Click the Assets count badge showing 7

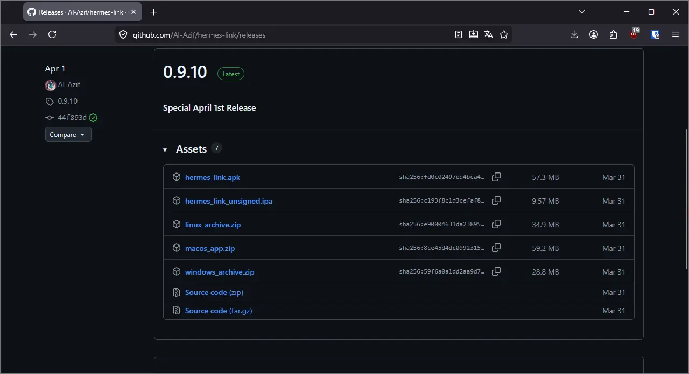click(x=216, y=148)
